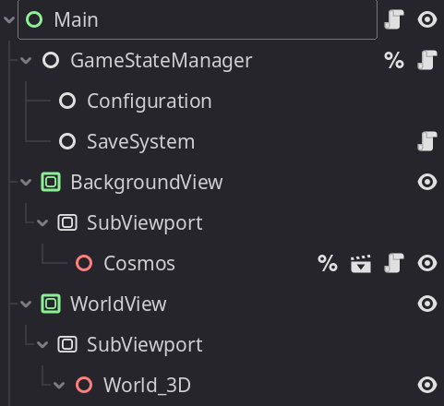
Task: Collapse the World_3D node
Action: 59,385
